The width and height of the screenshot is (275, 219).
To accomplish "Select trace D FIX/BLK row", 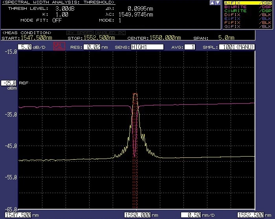I will (248, 15).
